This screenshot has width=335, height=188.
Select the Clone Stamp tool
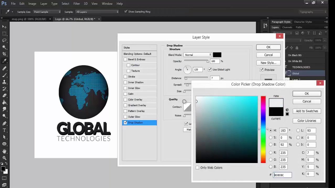click(x=4, y=82)
